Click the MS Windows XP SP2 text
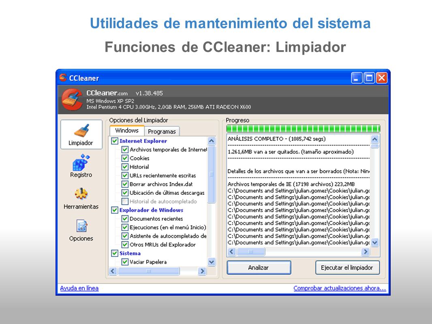432x324 pixels. point(110,101)
